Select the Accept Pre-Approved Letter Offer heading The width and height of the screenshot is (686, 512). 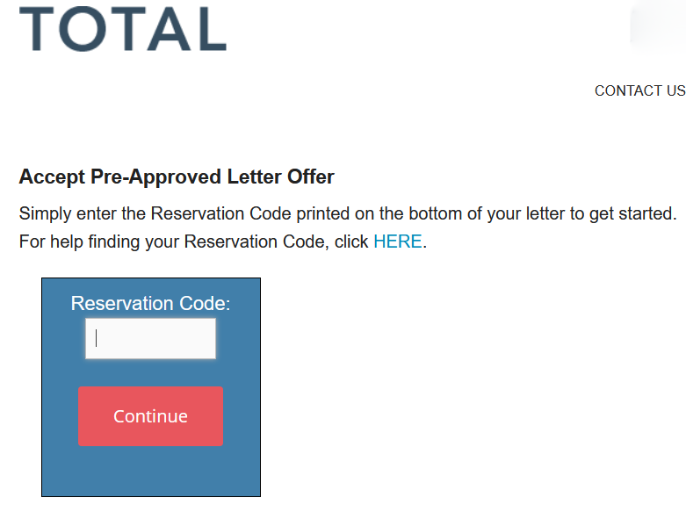click(177, 177)
